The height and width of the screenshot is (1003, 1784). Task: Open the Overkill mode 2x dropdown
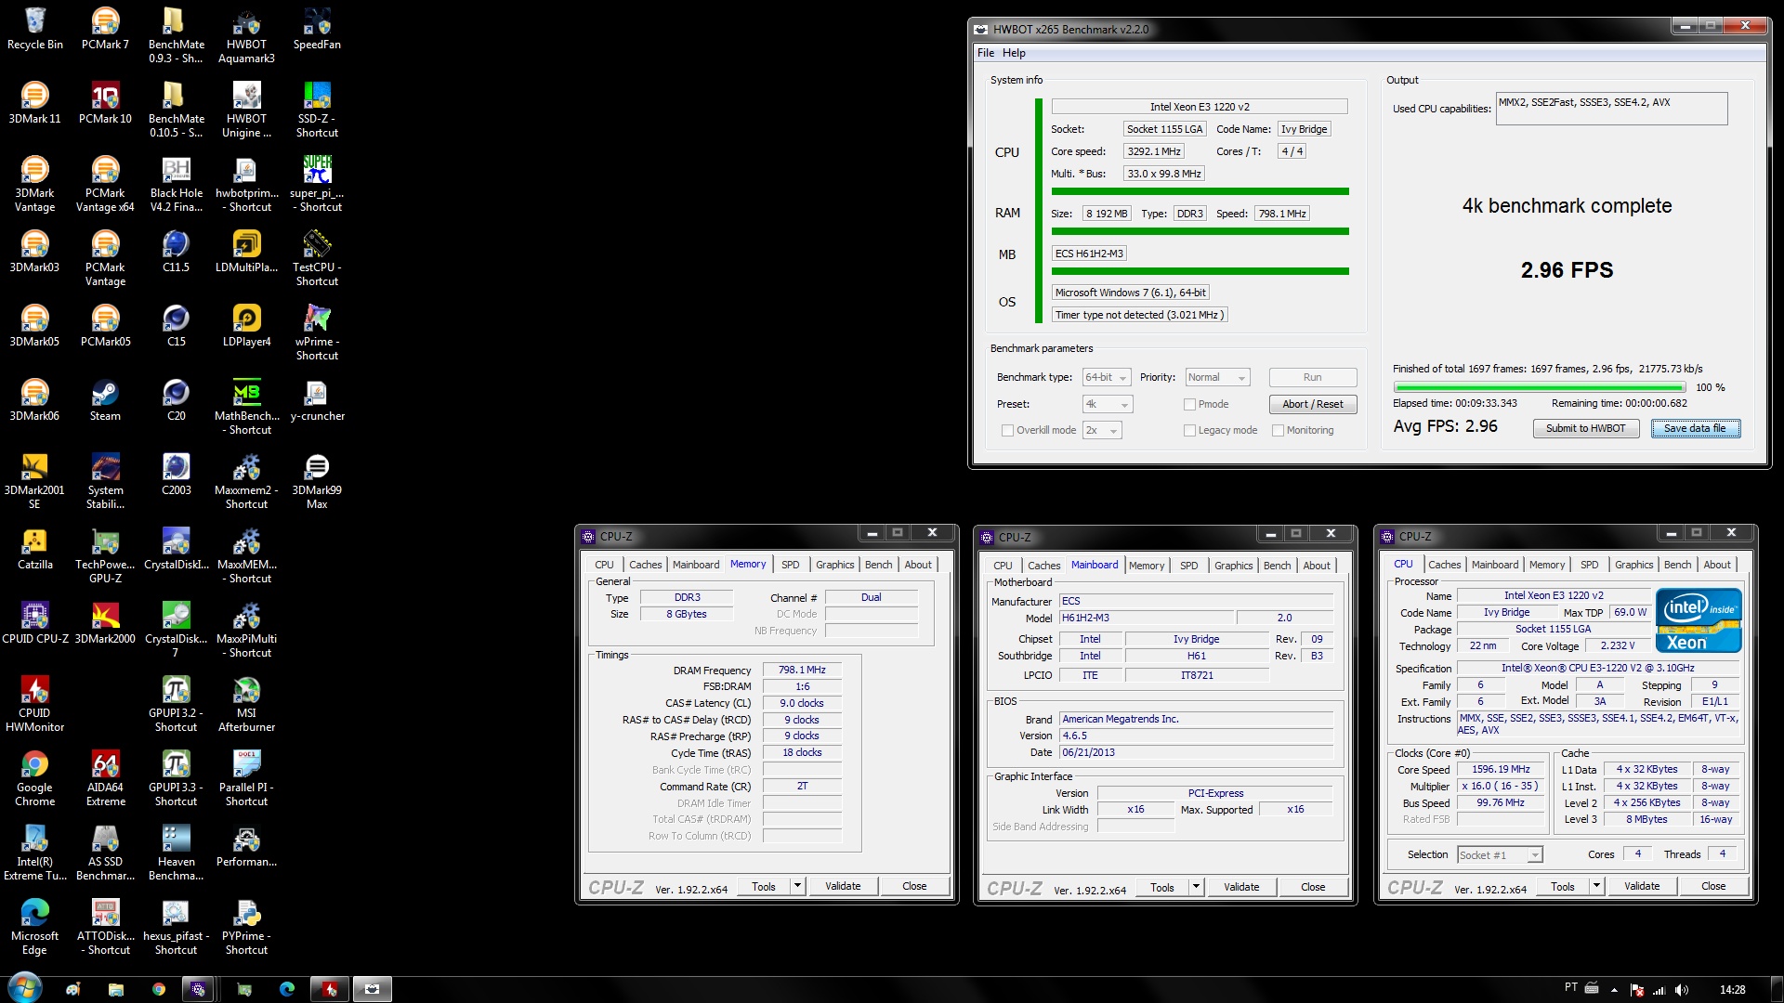1102,430
